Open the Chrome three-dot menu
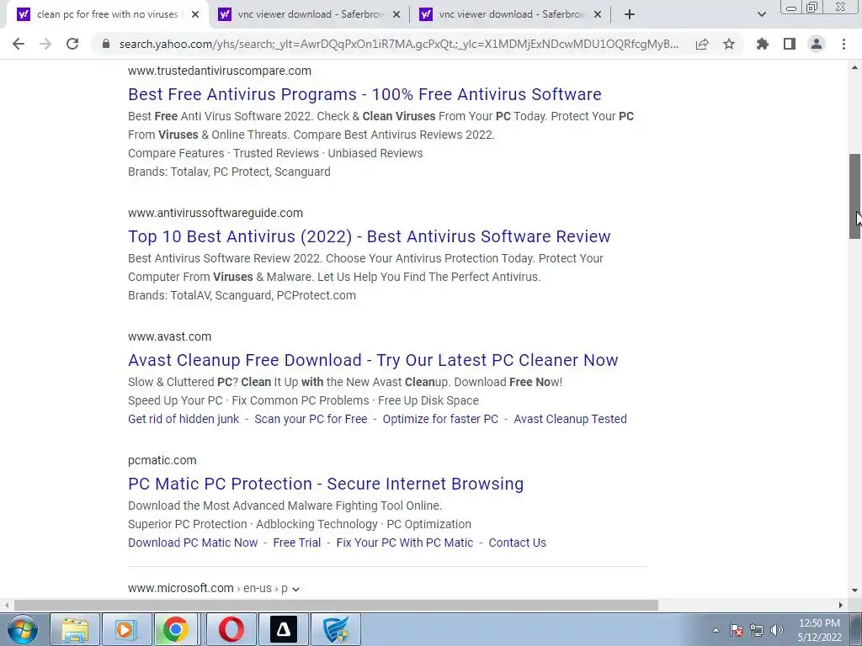862x646 pixels. (x=843, y=44)
